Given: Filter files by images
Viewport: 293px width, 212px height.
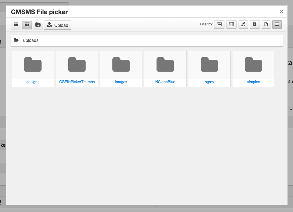Looking at the screenshot, I should (219, 24).
